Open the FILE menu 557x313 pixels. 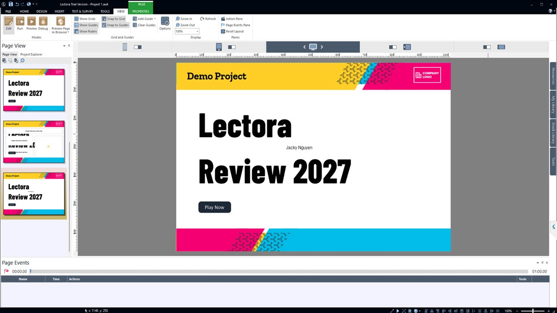click(8, 11)
